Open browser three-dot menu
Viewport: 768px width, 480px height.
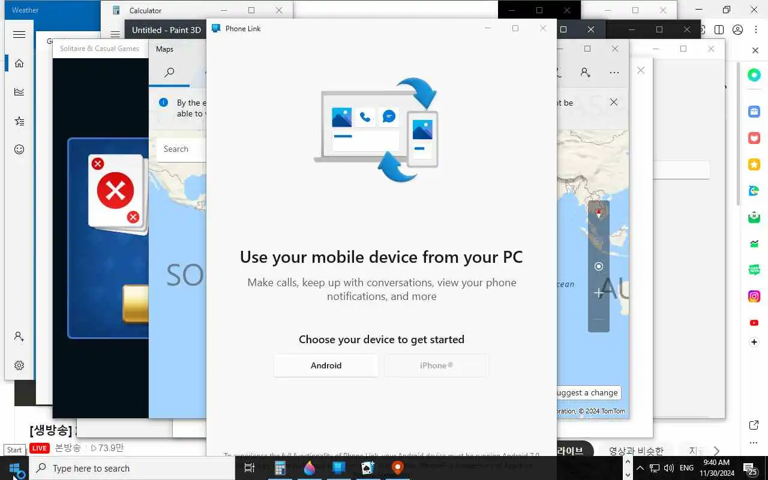click(756, 29)
